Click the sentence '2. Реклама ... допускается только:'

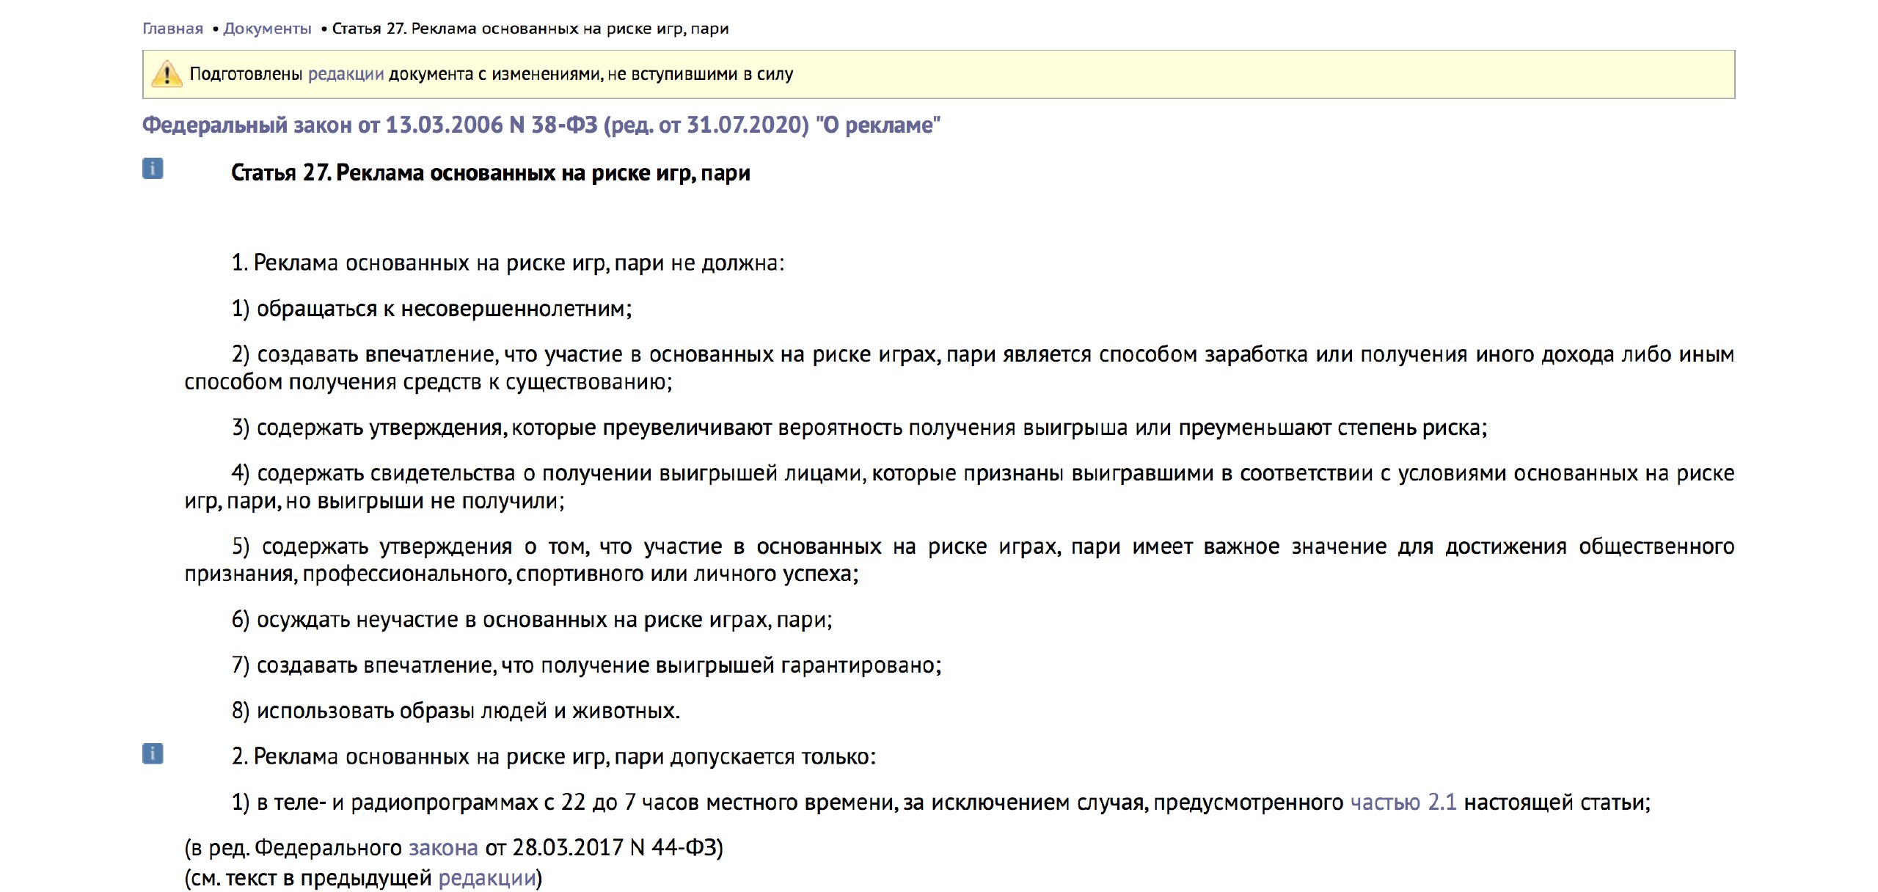[554, 756]
